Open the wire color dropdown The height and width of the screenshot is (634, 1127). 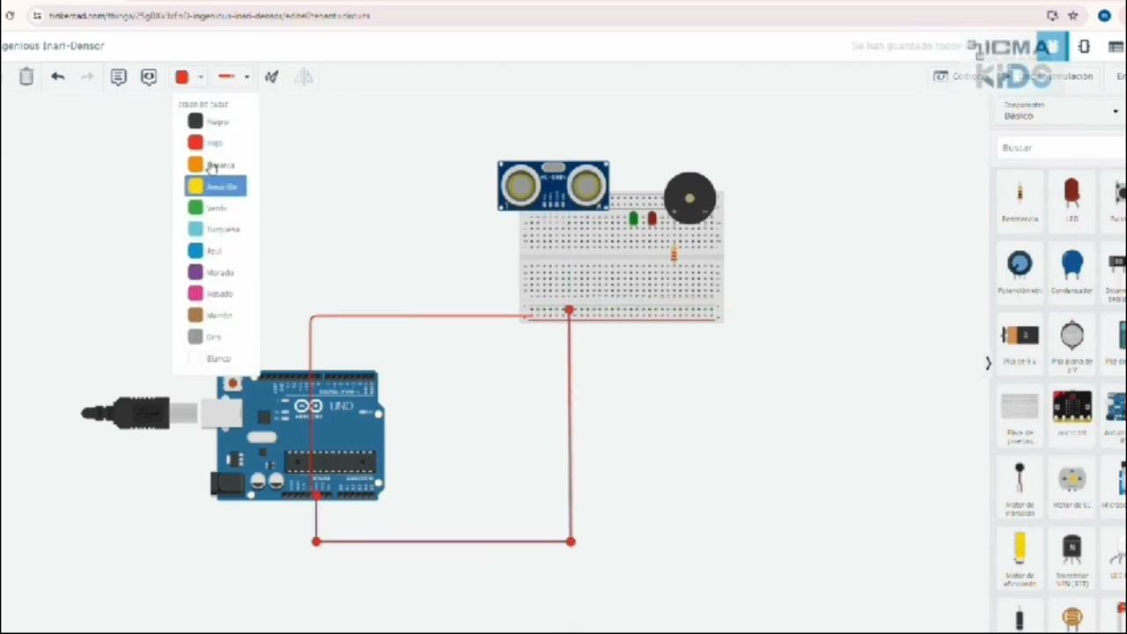pyautogui.click(x=188, y=77)
